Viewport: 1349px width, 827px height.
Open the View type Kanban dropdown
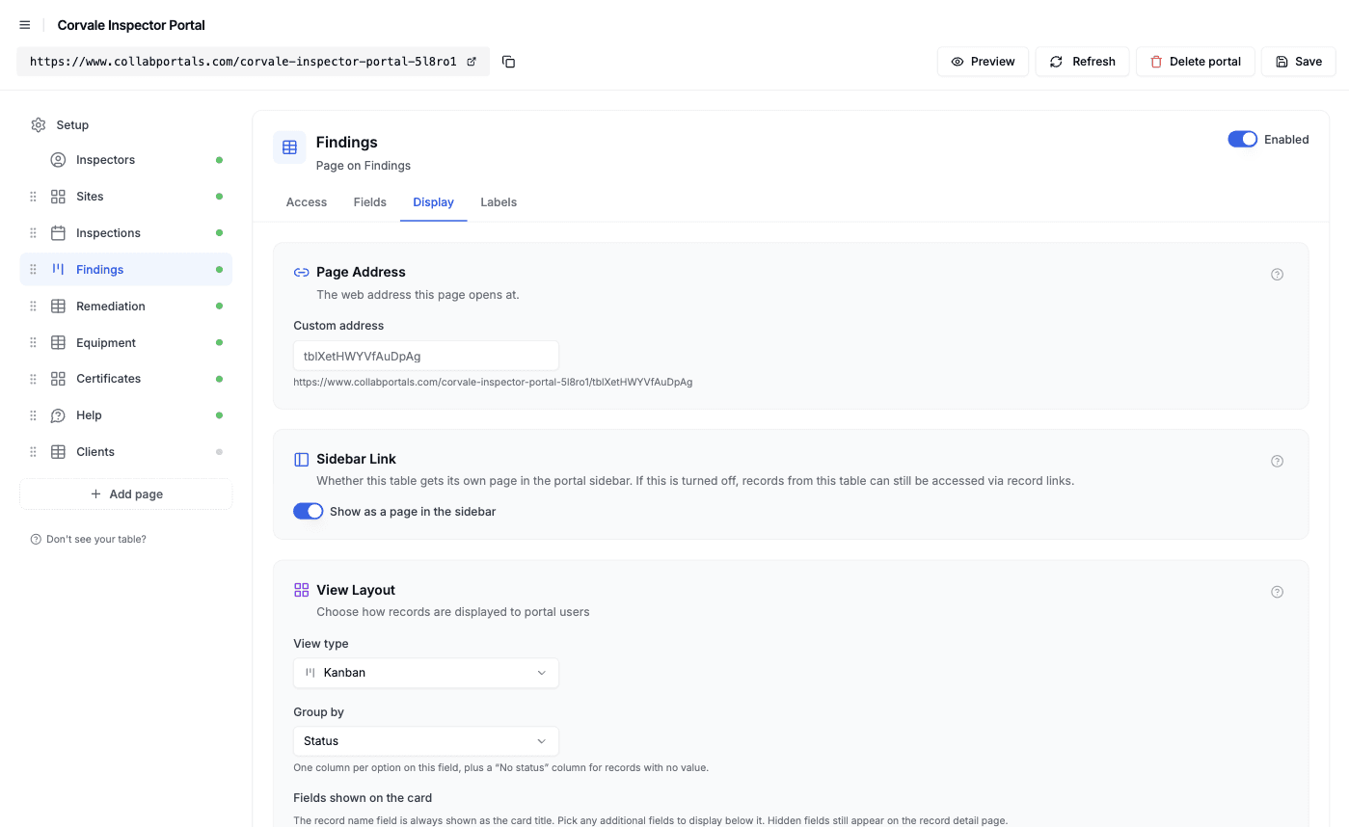click(x=426, y=673)
